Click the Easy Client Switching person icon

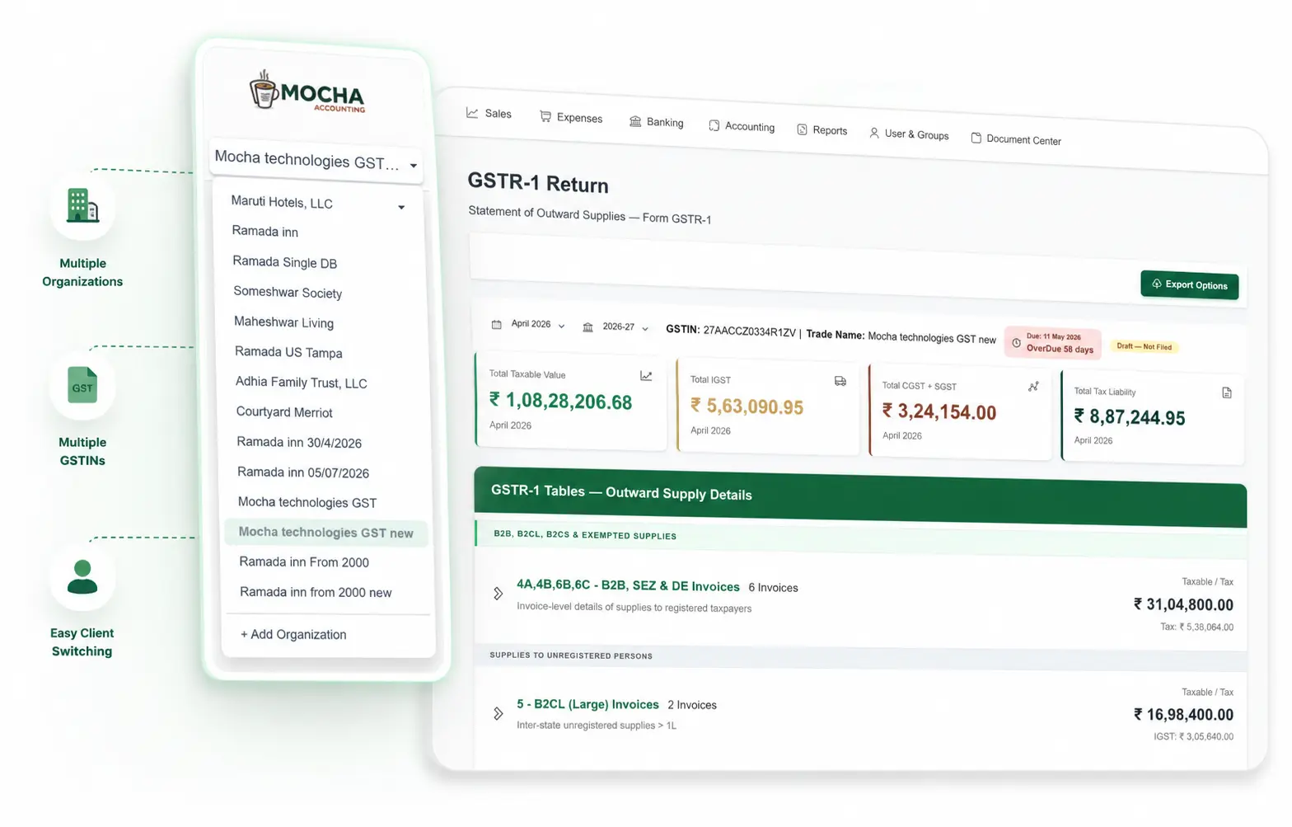(x=82, y=576)
